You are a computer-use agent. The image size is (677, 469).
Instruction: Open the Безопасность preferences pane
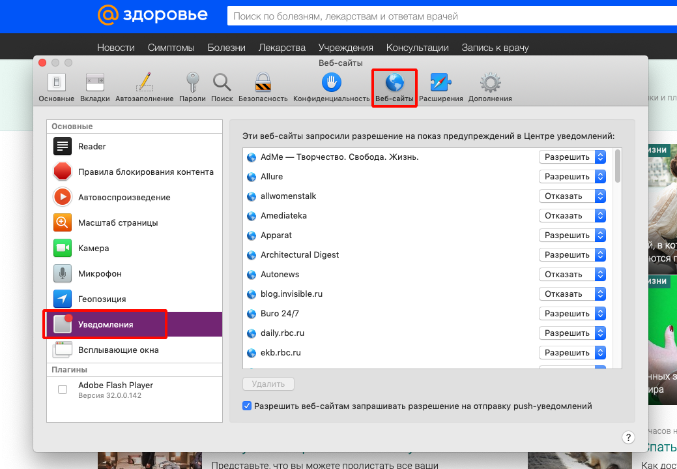[x=263, y=88]
